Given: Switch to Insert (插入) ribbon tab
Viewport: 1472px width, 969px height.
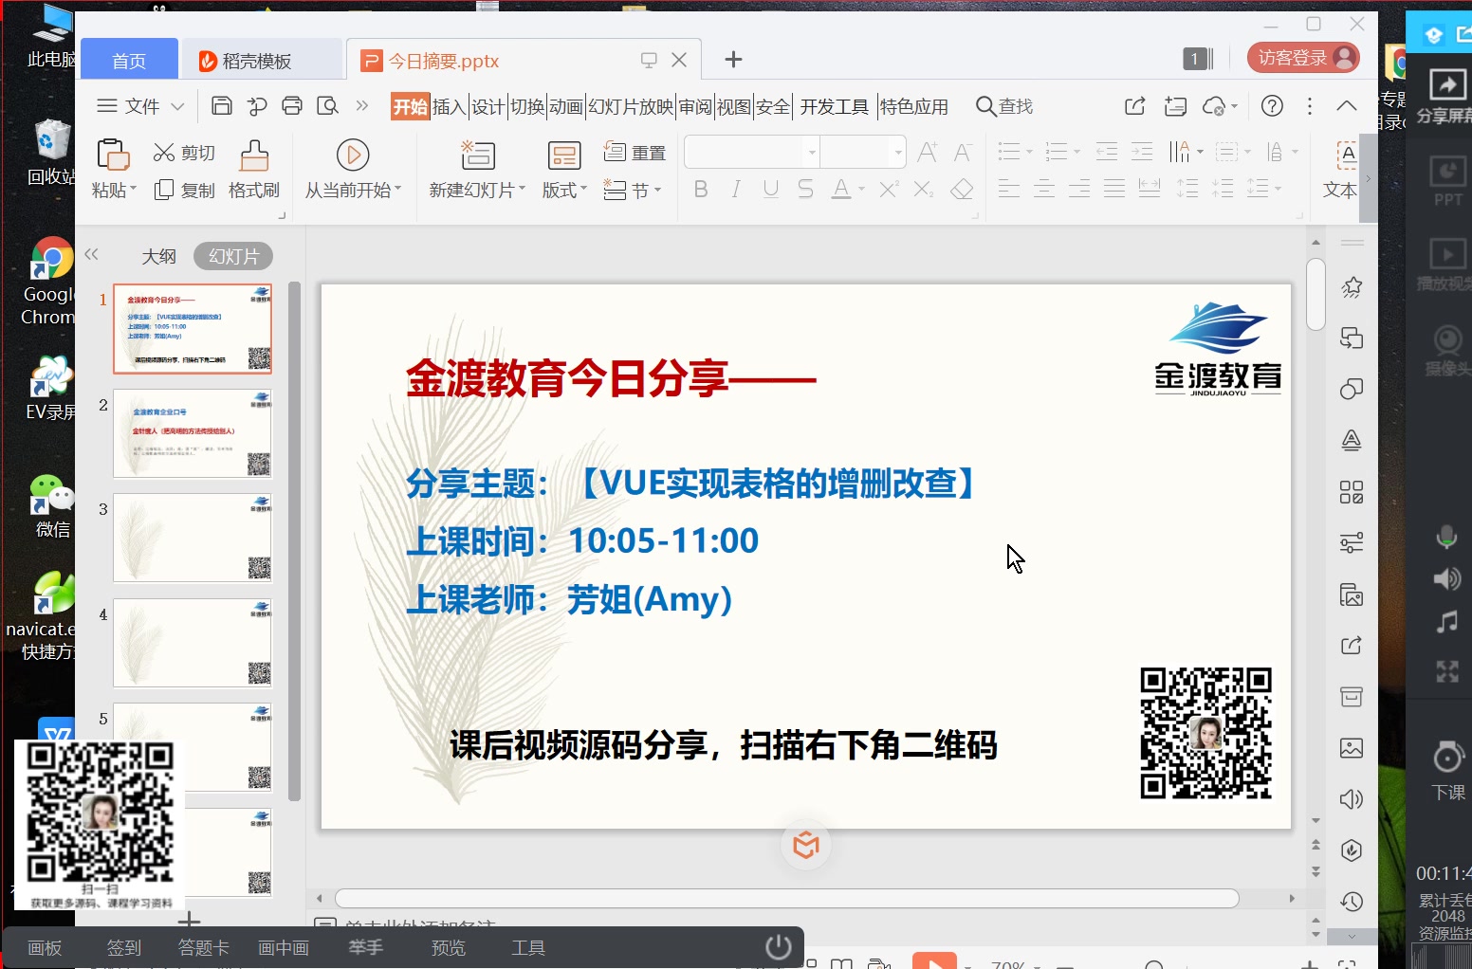Looking at the screenshot, I should [449, 106].
